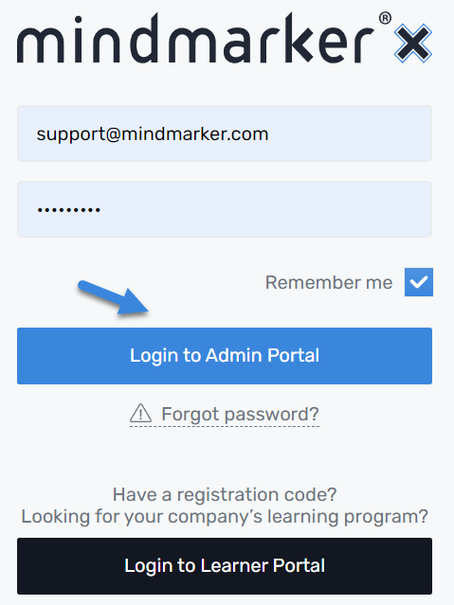Click the white checkmark in the blue box

click(x=419, y=282)
